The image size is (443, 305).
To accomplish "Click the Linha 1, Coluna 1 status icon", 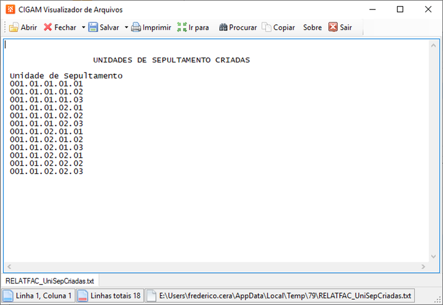I will [x=8, y=296].
